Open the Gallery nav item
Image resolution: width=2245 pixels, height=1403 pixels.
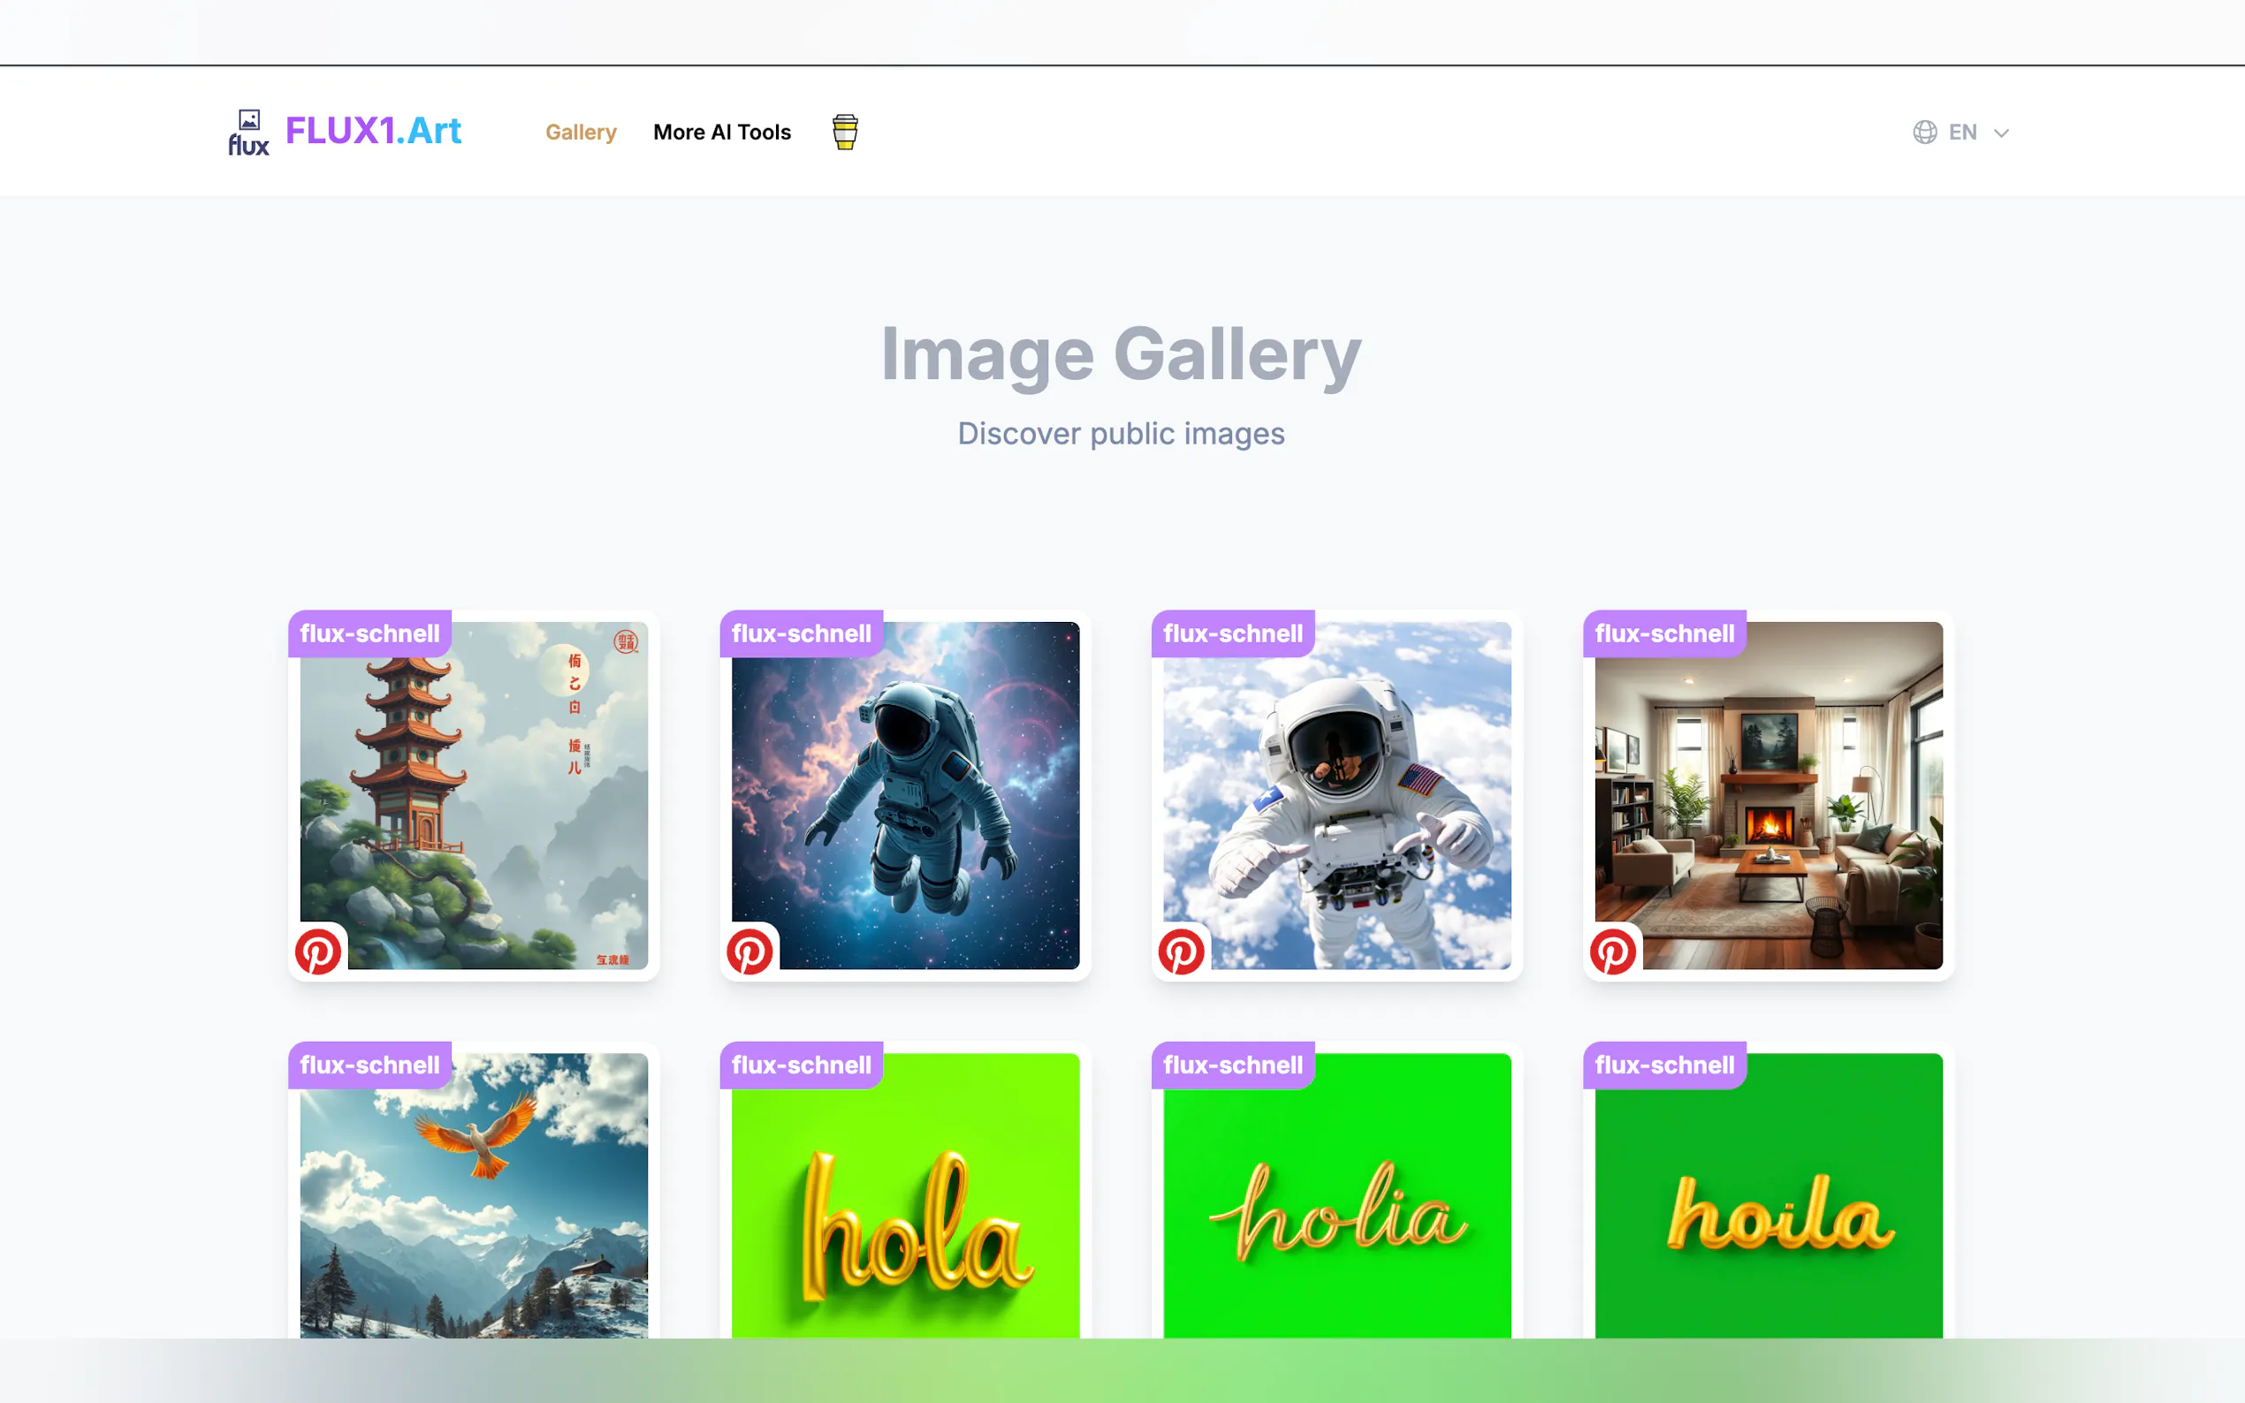(x=581, y=132)
